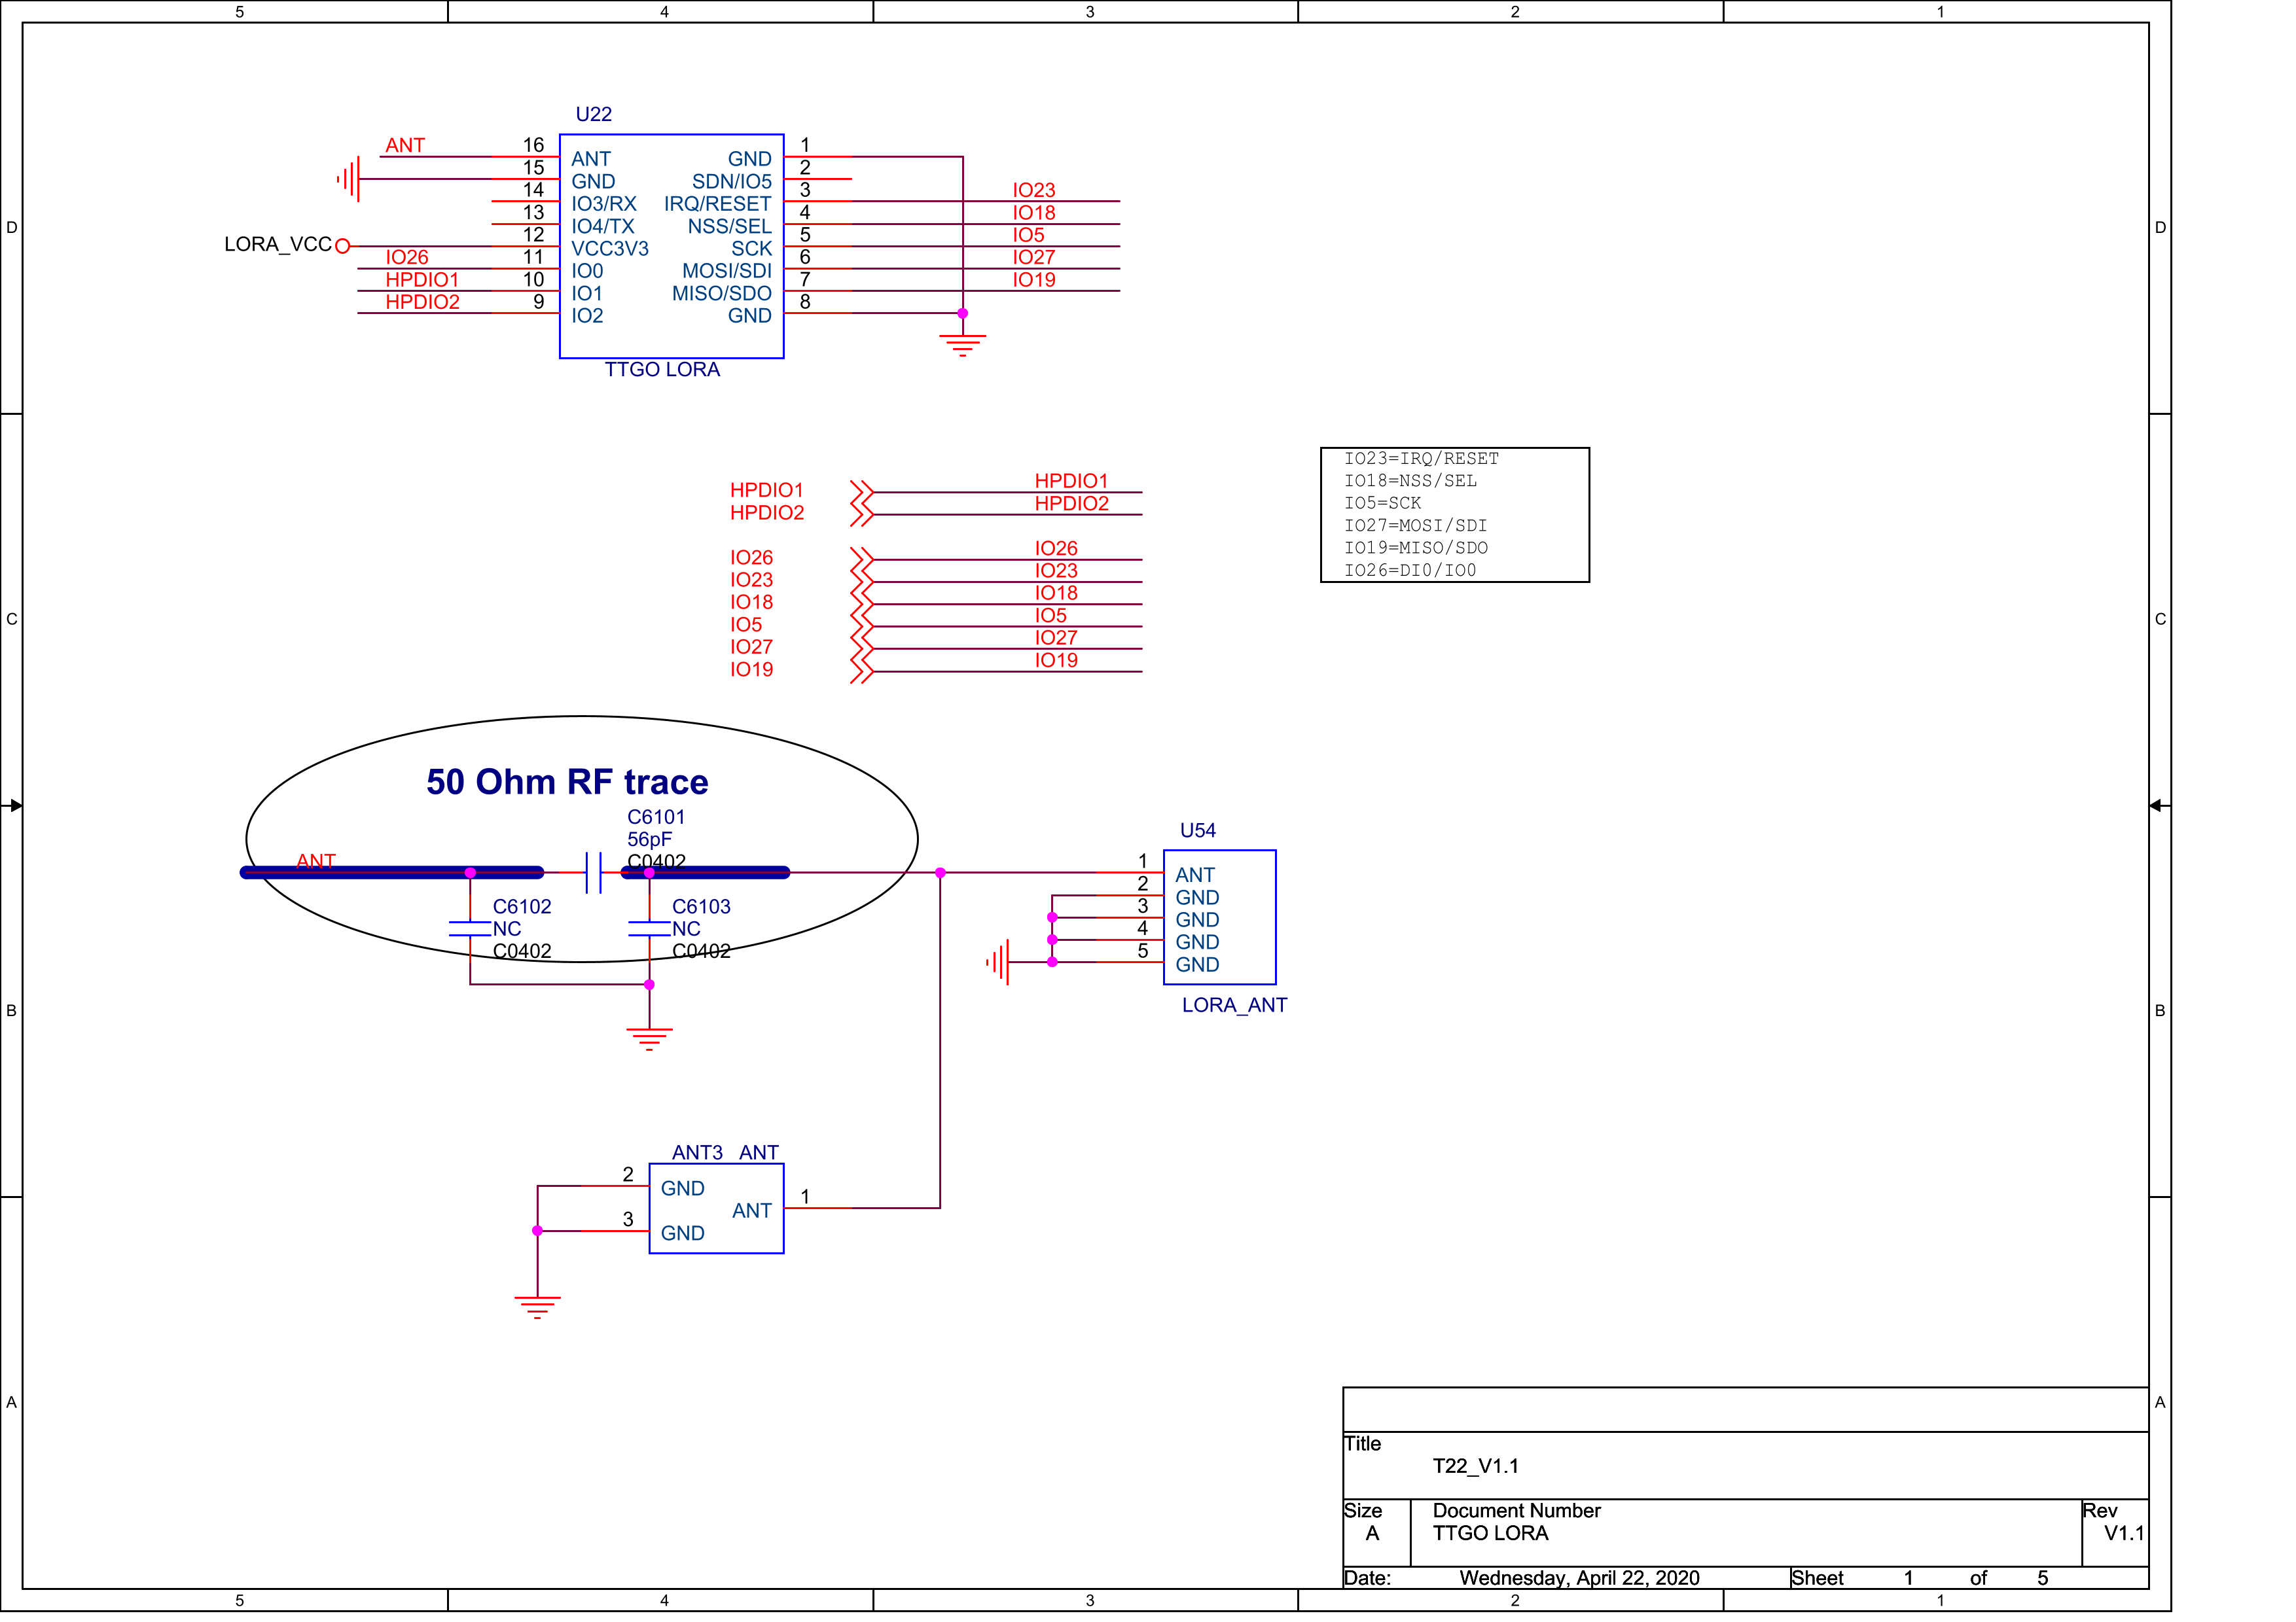Select junction dot between ANT wire and U54
This screenshot has width=2296, height=1622.
pos(940,872)
